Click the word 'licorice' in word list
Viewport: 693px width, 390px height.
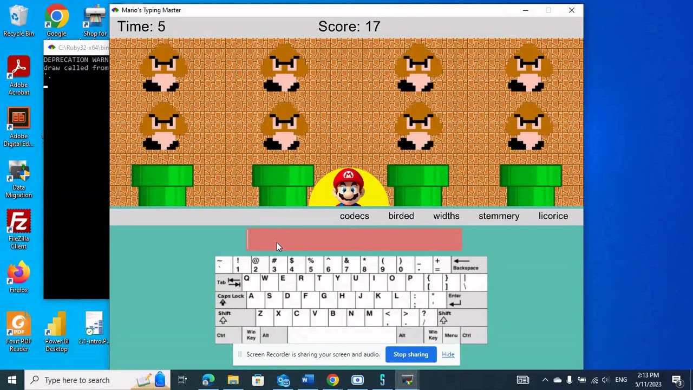click(553, 216)
